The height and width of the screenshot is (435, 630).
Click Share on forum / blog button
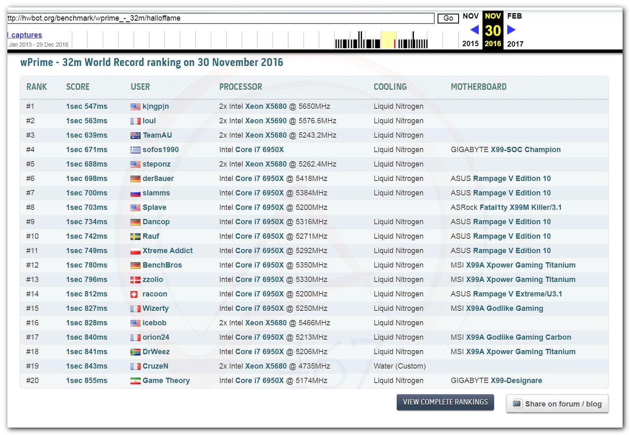tap(557, 404)
